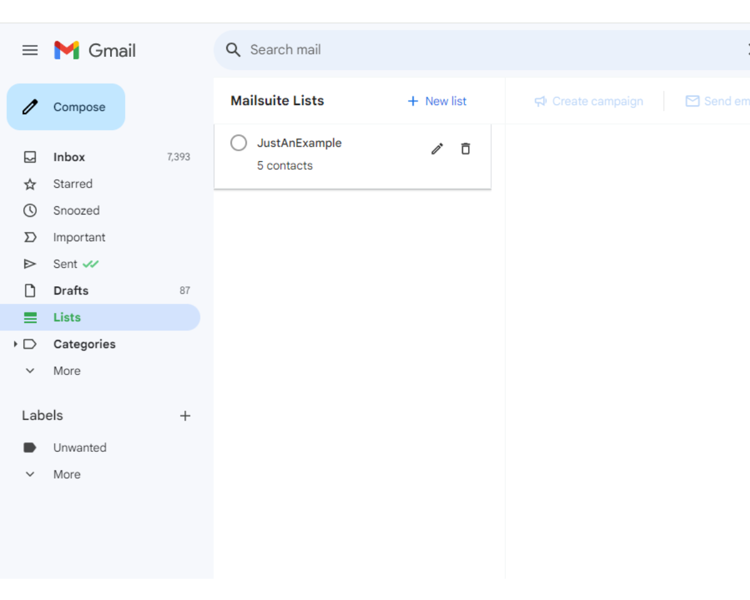Click the Labels section heading
Screen dimensions: 750x600
coord(42,416)
